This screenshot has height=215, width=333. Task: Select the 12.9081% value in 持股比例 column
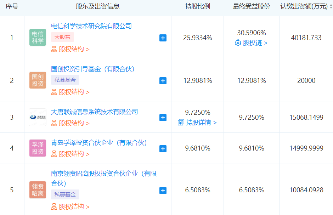198,81
